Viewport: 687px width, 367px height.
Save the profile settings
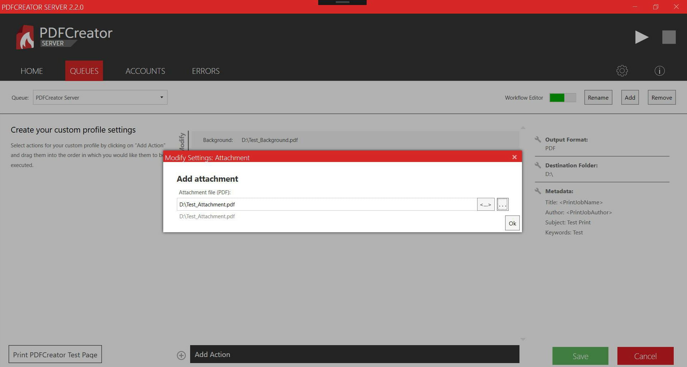pos(580,356)
